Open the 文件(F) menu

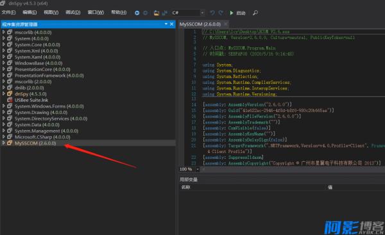8,12
